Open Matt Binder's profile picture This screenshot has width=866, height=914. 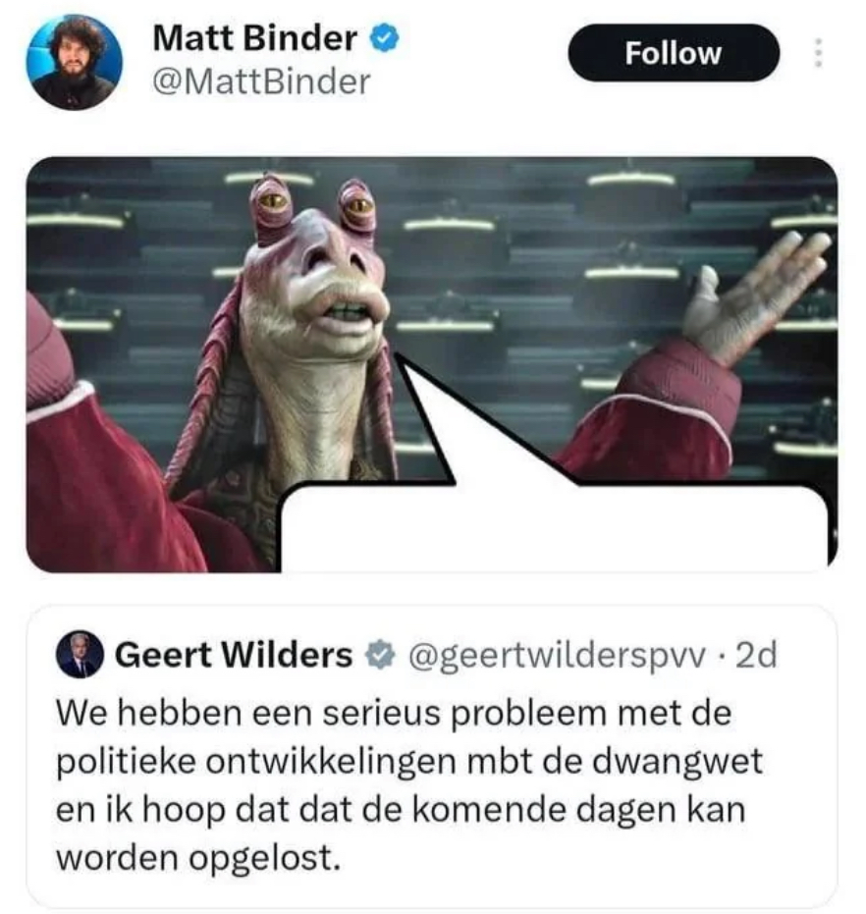coord(74,62)
